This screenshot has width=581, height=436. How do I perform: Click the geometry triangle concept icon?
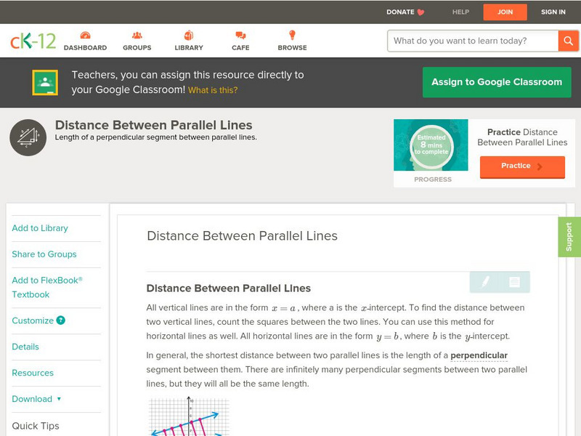(x=28, y=137)
